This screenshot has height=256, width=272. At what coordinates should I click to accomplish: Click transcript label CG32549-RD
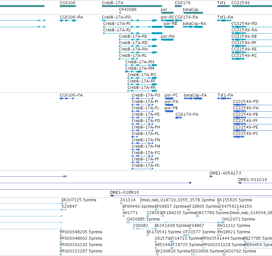coord(244,24)
